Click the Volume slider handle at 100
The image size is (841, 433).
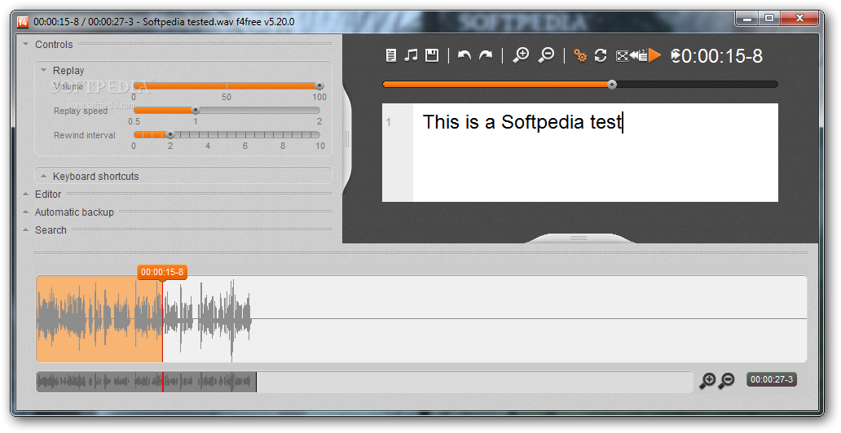pos(319,85)
